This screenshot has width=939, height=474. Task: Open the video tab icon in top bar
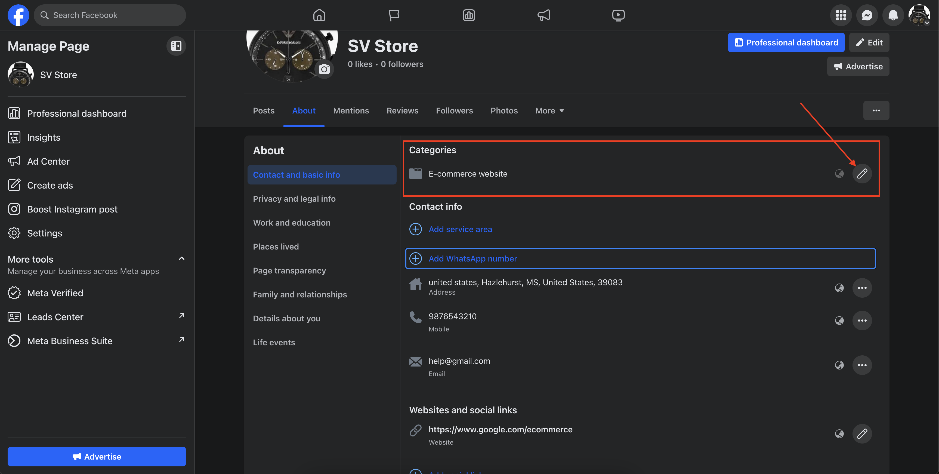point(618,15)
